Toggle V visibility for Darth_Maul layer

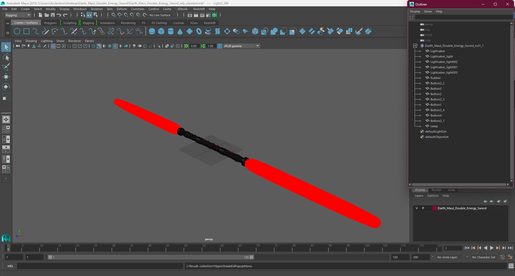417,208
